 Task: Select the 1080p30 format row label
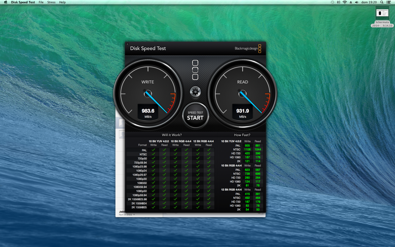(x=141, y=179)
